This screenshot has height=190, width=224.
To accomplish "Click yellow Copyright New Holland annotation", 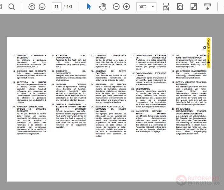I will tap(208, 53).
